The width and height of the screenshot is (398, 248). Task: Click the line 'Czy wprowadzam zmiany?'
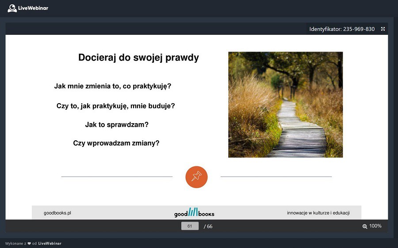coord(116,143)
